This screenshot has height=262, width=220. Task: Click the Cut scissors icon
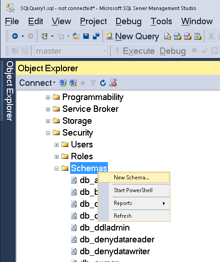click(x=211, y=36)
